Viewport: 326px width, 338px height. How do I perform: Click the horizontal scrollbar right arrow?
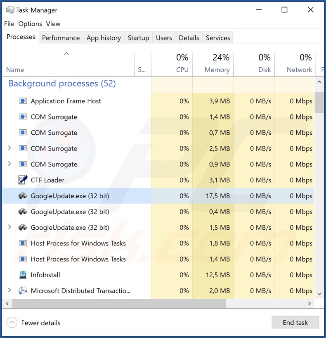pyautogui.click(x=309, y=304)
